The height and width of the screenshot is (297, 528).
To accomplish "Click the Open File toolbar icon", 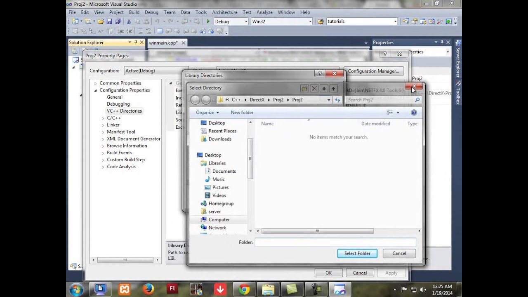I will 101,21.
